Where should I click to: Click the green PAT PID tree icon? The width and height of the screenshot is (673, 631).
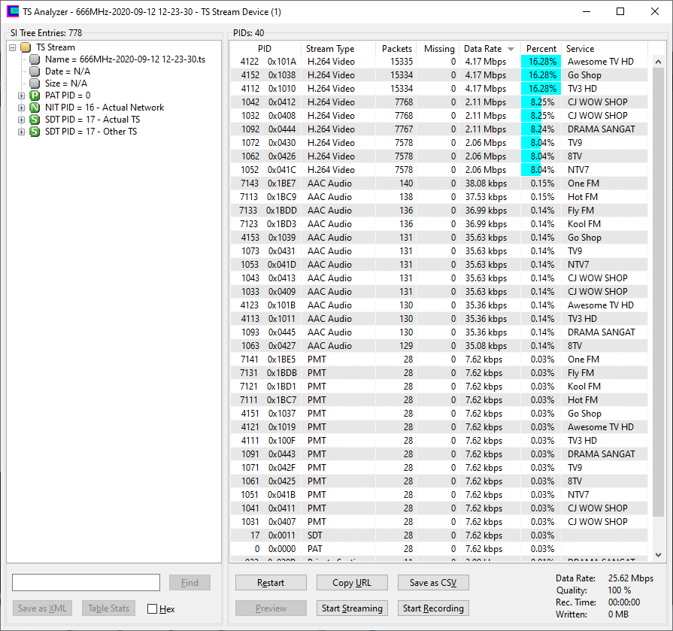(x=35, y=96)
